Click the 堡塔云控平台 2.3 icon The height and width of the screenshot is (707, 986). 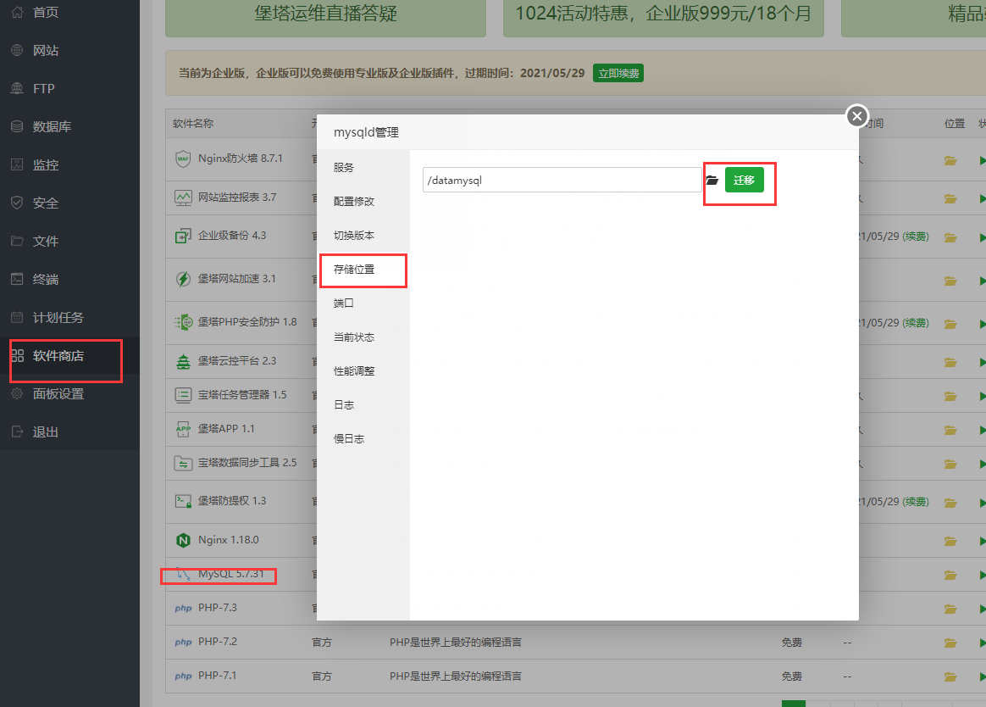(x=183, y=361)
